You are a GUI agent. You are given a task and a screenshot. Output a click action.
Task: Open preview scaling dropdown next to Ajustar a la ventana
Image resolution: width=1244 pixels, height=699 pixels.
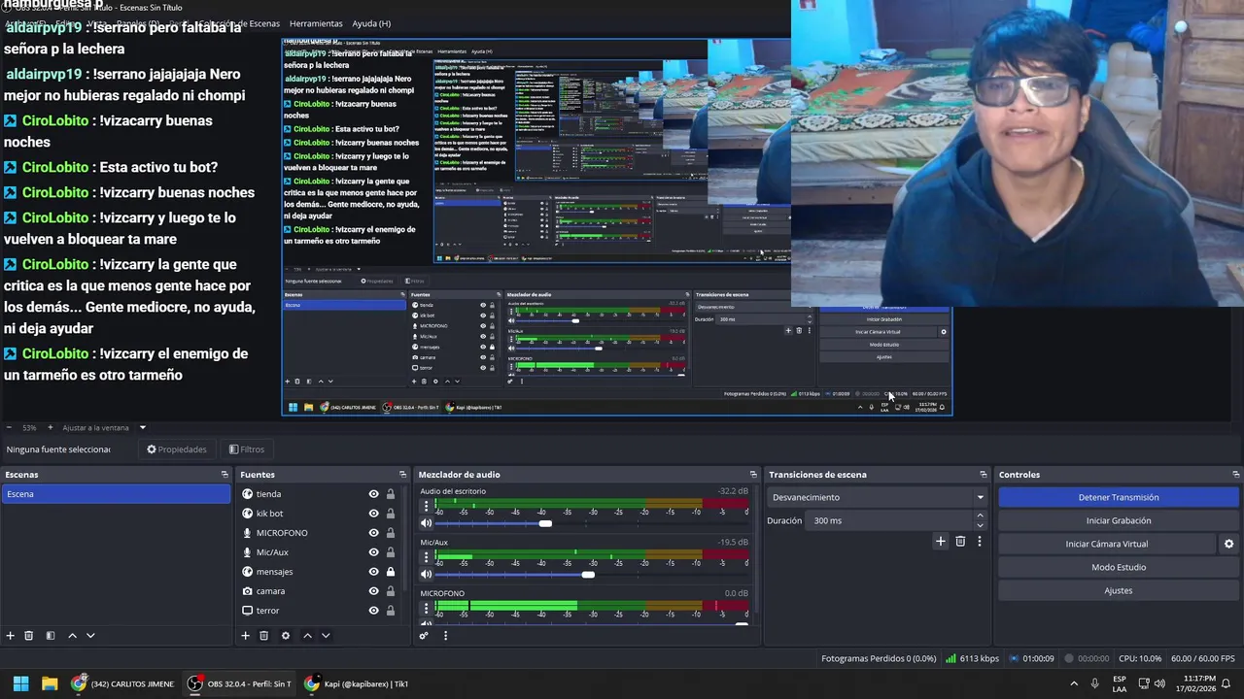[x=142, y=428]
